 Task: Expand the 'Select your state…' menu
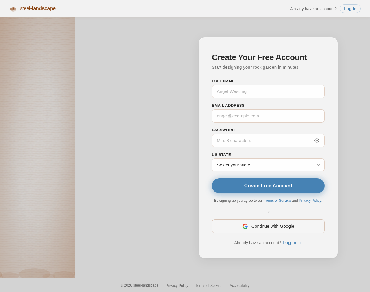268,164
